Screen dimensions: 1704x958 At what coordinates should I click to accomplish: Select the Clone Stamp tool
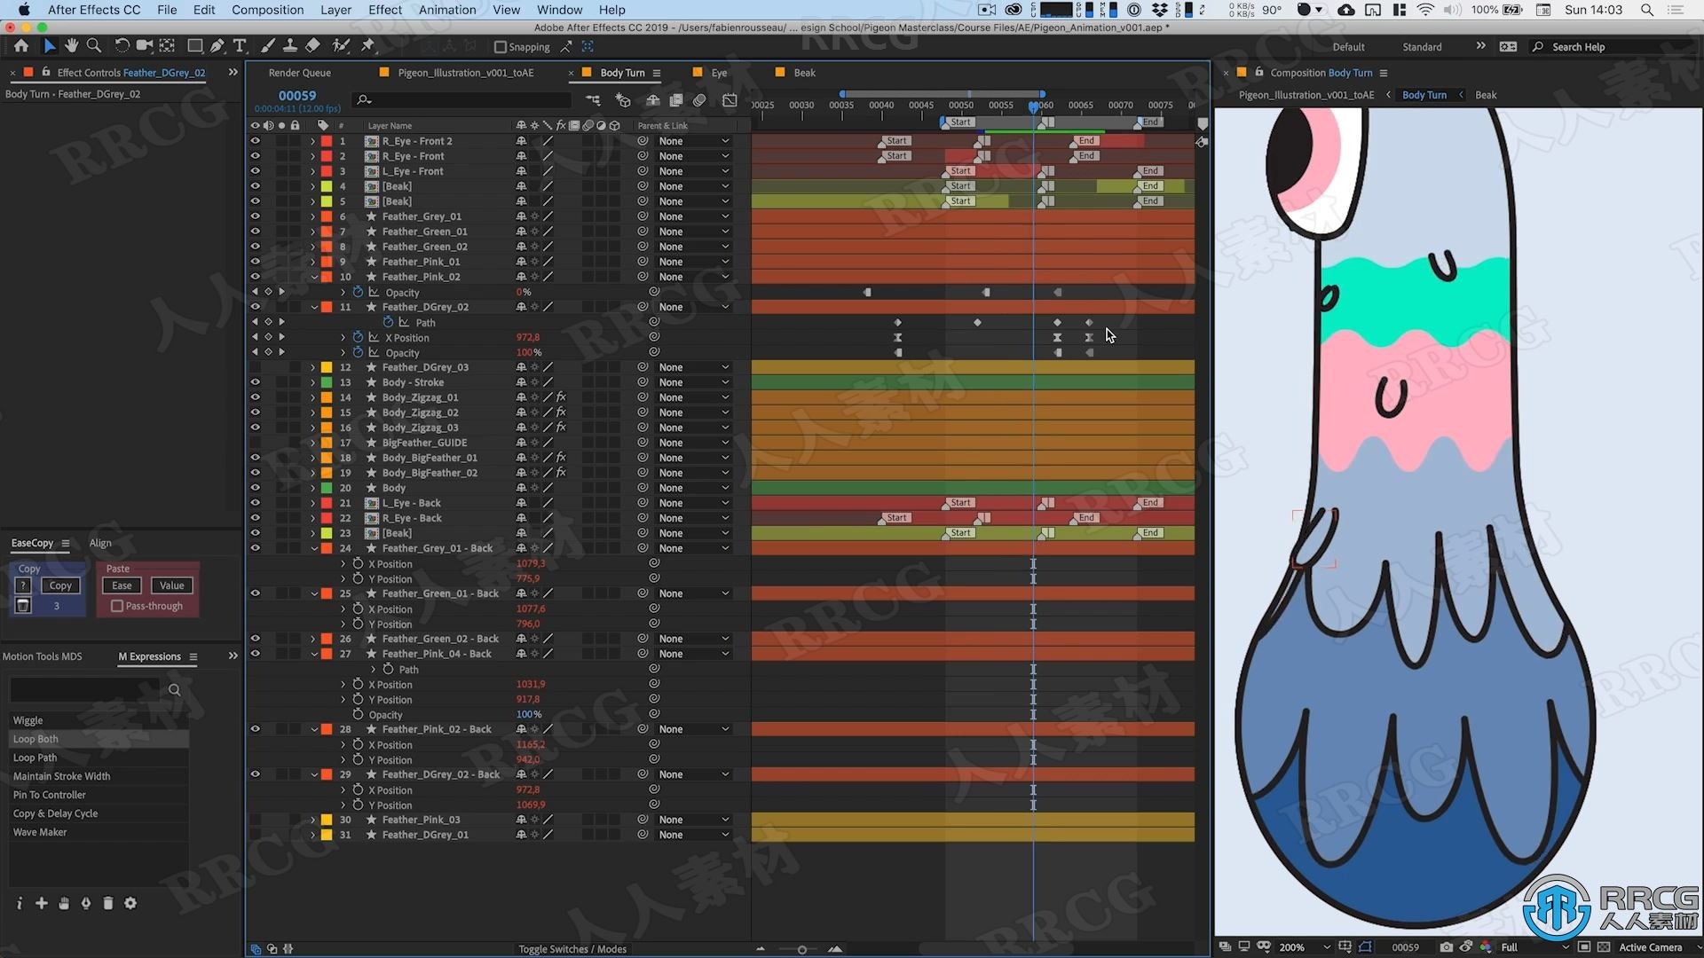289,45
